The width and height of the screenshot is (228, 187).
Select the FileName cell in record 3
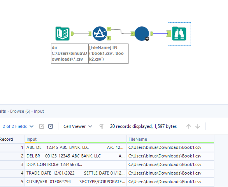coord(170,164)
